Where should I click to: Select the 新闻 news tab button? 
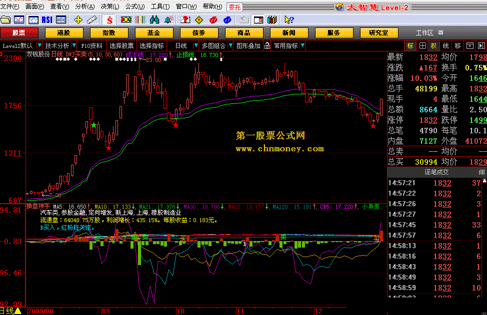(x=289, y=33)
